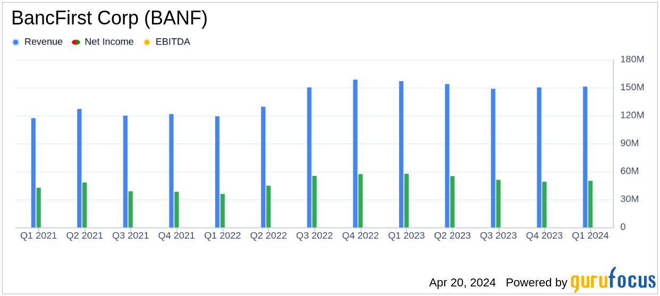660x296 pixels.
Task: Click the Q2 2022 net income bar
Action: coord(268,207)
